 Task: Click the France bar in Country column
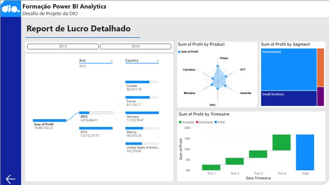(x=142, y=97)
